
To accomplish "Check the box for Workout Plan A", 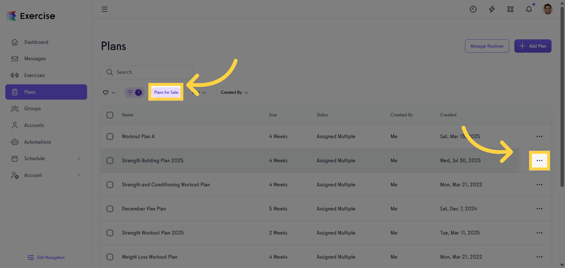I will pos(110,136).
